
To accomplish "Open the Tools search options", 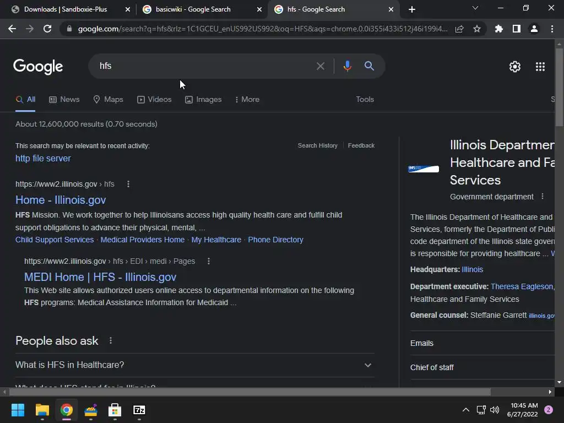I will click(365, 100).
